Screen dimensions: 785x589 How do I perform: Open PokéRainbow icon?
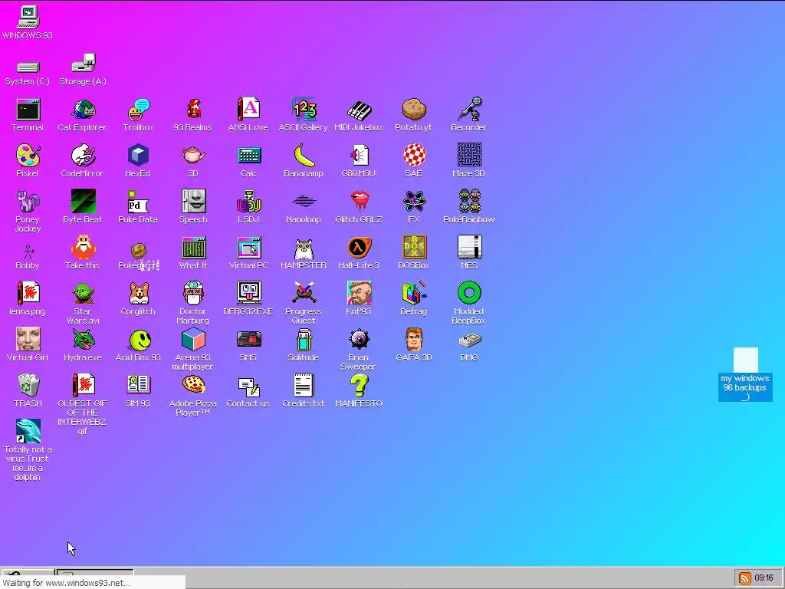point(469,202)
